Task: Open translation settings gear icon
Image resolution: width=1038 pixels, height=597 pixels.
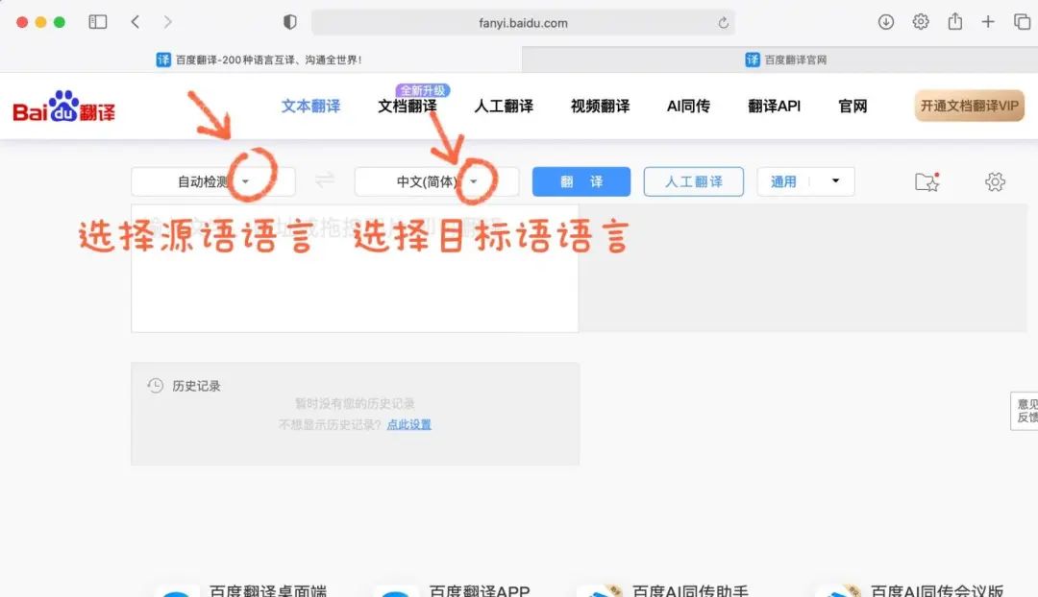Action: coord(995,181)
